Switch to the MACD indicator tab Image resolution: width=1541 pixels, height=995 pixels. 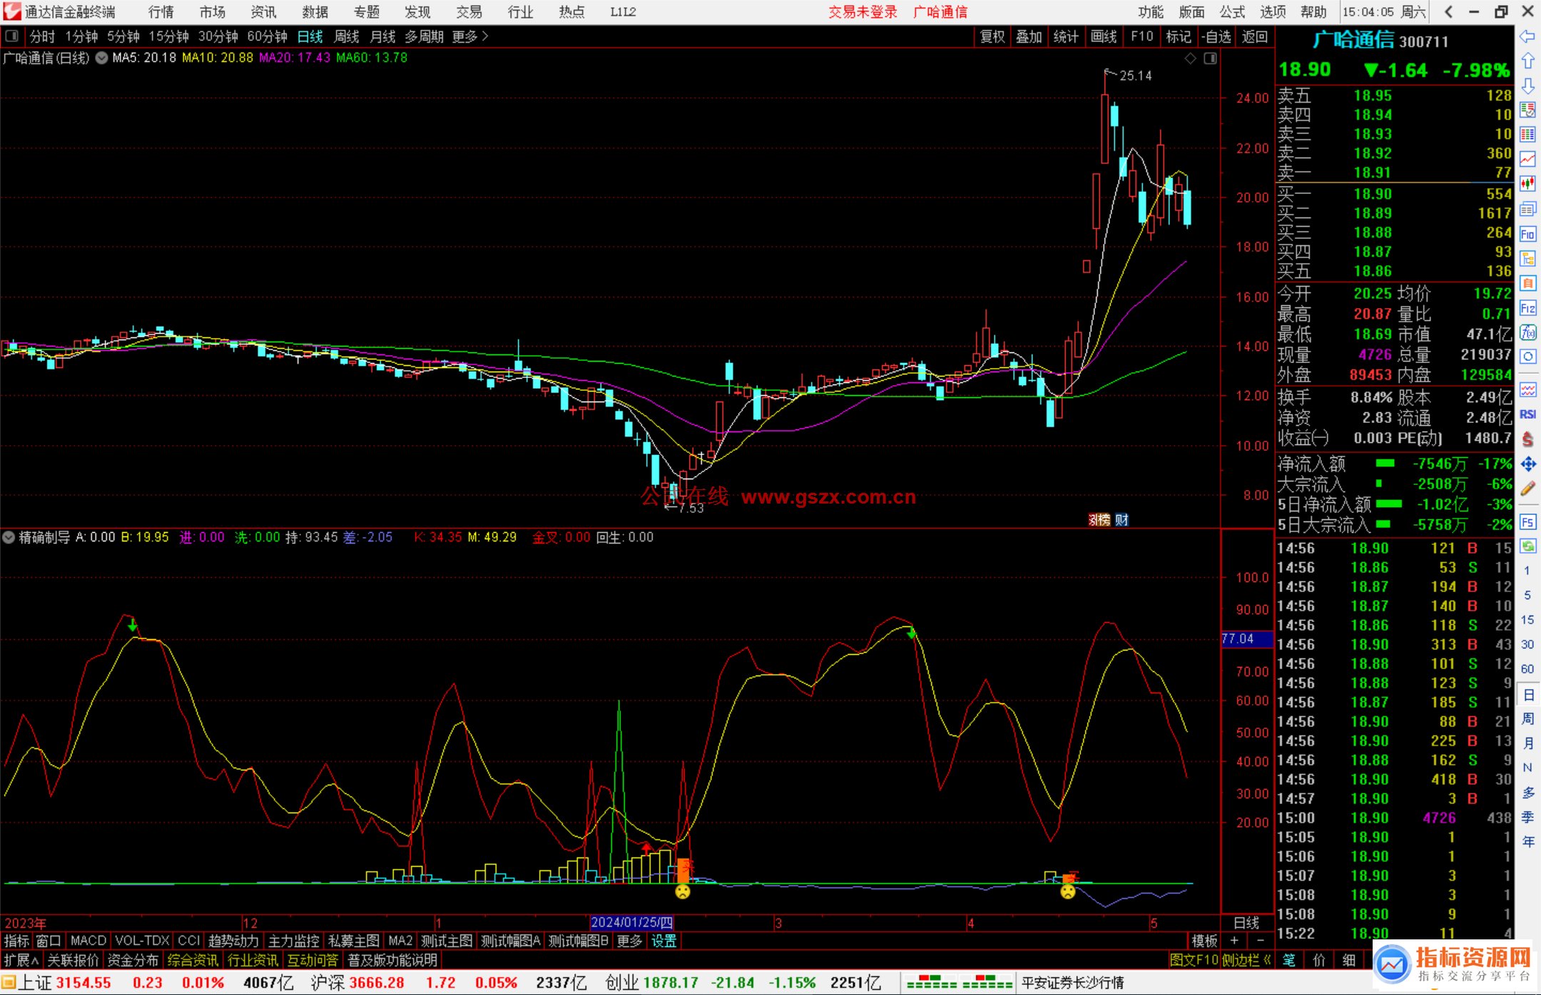(x=88, y=941)
